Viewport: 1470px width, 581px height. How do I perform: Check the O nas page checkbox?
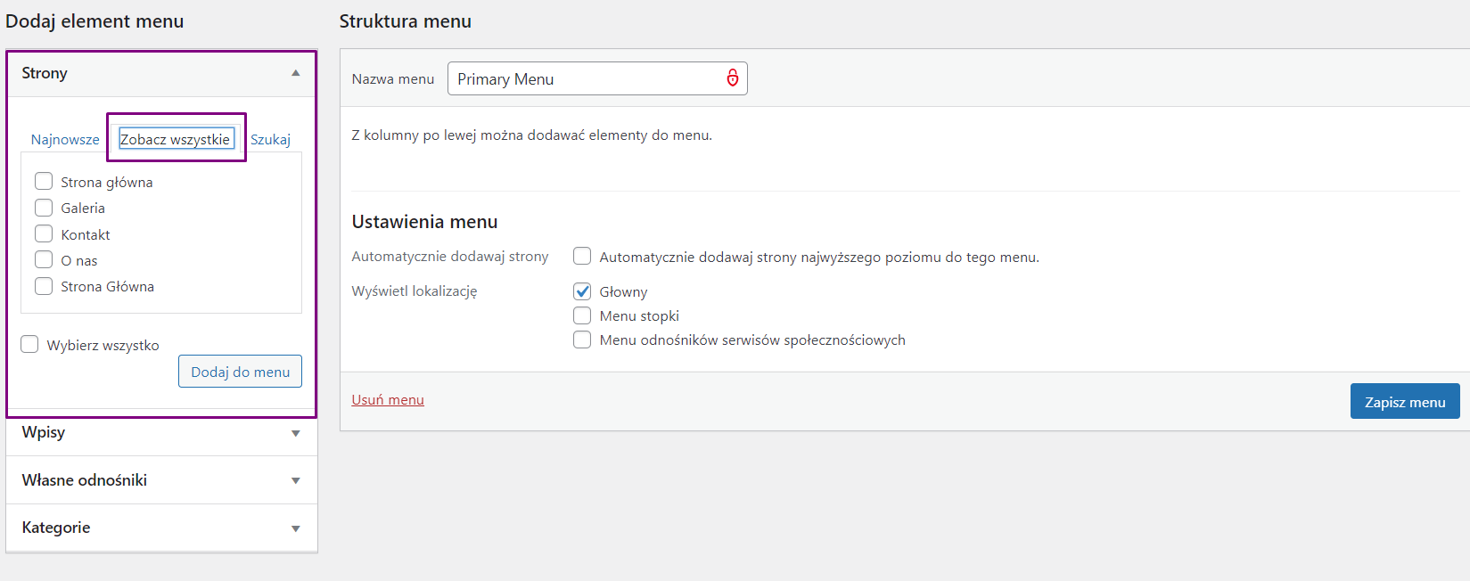coord(44,260)
